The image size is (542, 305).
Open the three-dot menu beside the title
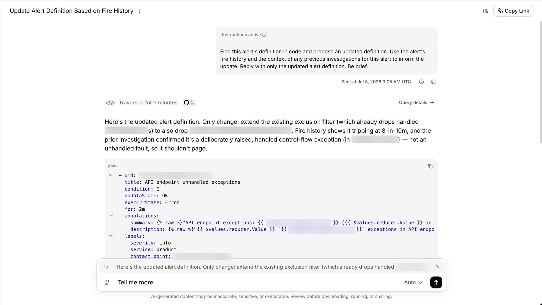[x=140, y=11]
